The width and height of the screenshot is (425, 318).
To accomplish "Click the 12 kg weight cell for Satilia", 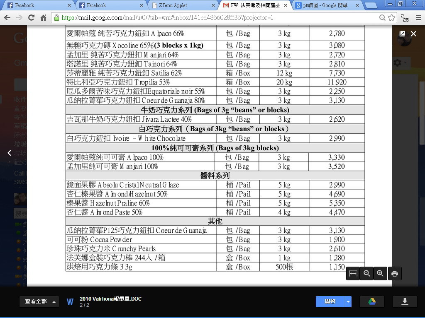I will point(284,73).
